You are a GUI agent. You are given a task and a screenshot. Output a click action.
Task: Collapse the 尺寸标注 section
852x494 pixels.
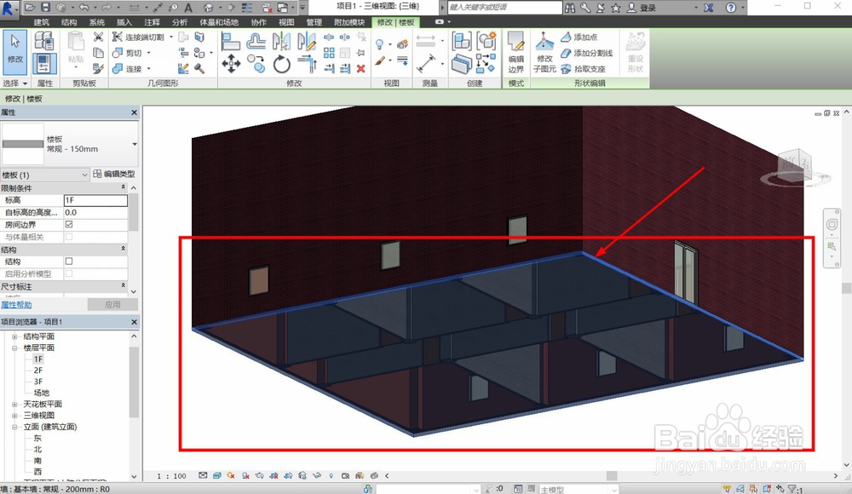pyautogui.click(x=123, y=286)
